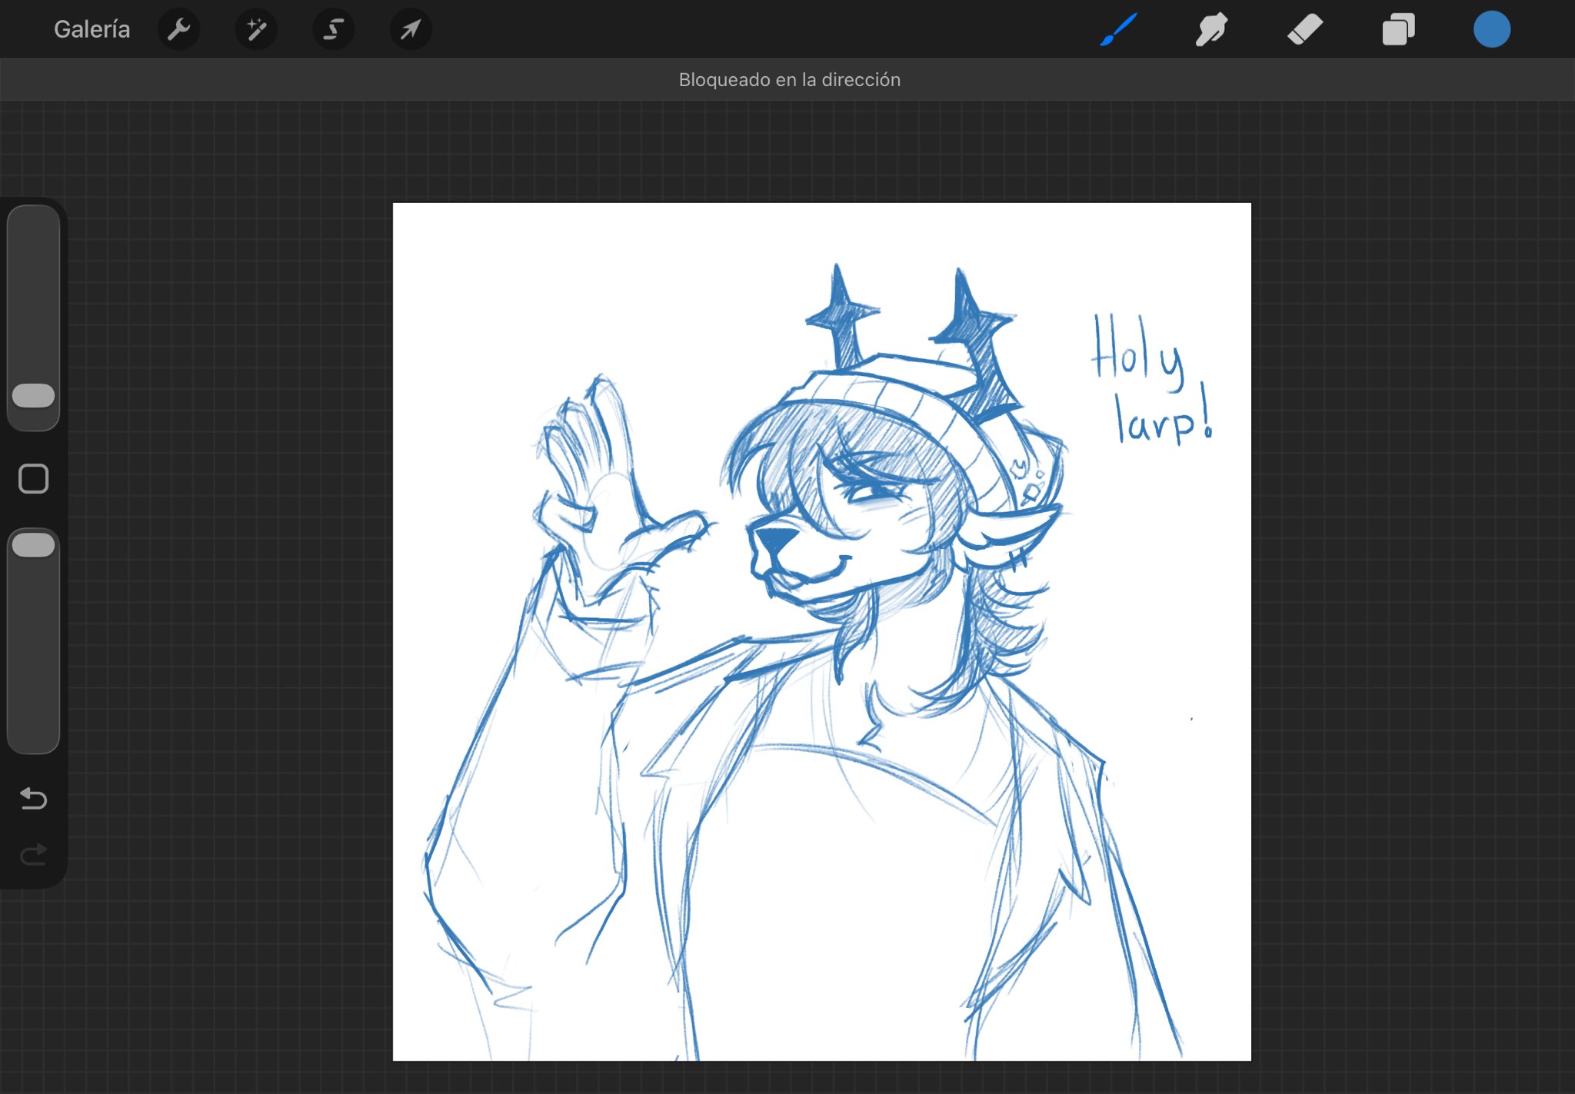
Task: Tap the square Modify button in sidebar
Action: pos(34,479)
